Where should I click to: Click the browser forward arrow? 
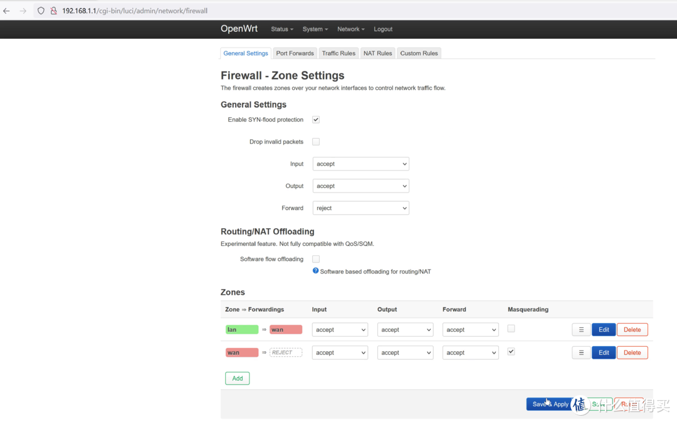23,11
